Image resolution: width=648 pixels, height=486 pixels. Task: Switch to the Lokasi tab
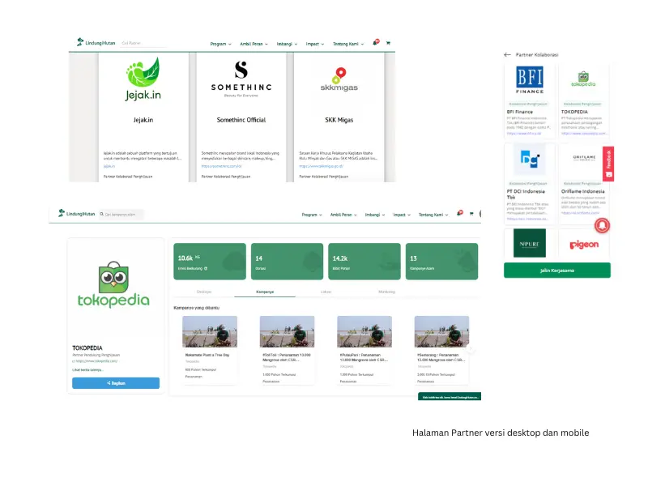[x=326, y=292]
